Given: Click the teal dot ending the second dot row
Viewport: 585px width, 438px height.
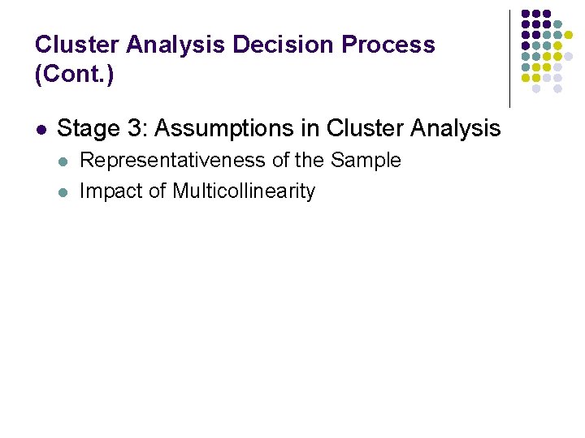Looking at the screenshot, I should [557, 24].
